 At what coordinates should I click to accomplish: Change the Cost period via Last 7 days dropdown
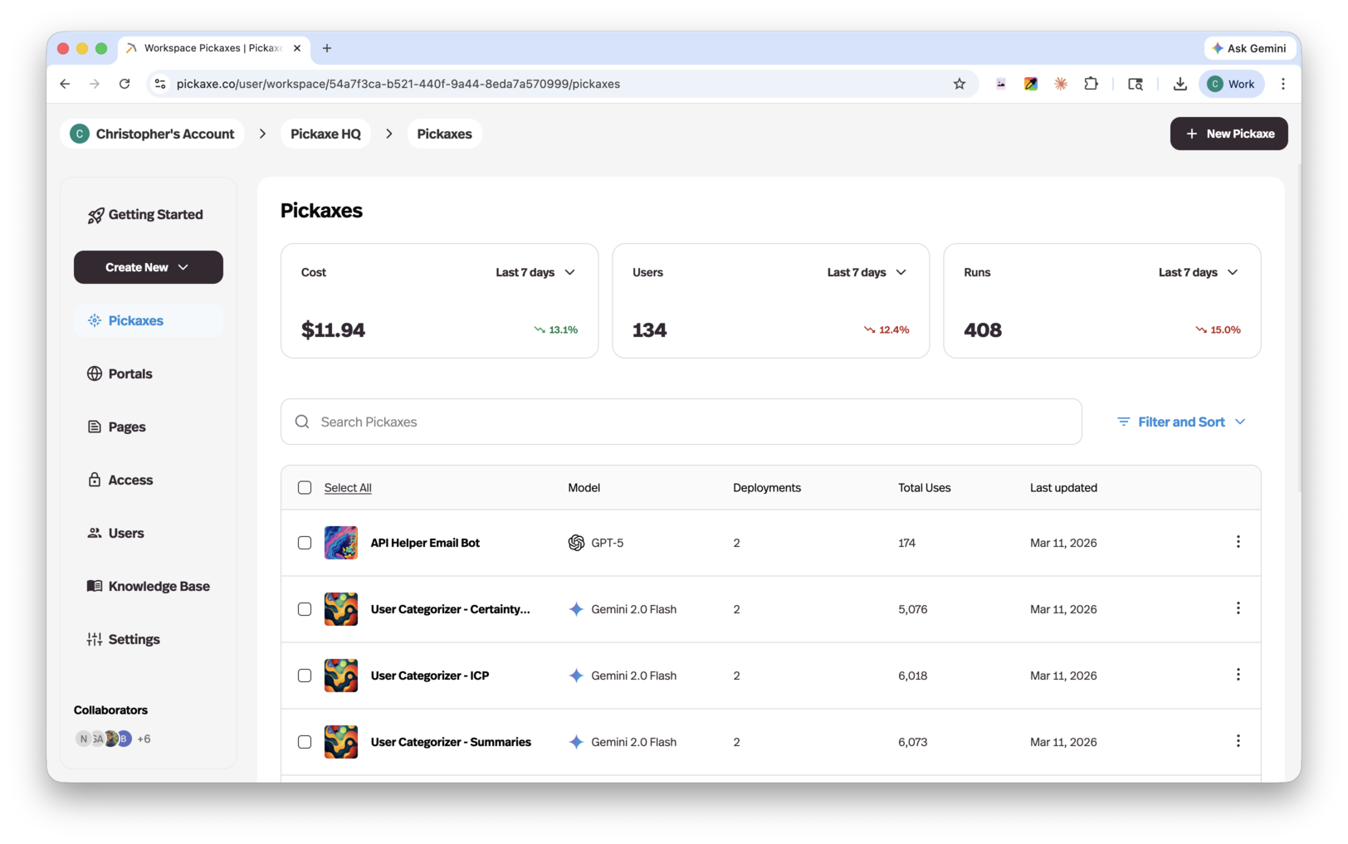pos(535,271)
